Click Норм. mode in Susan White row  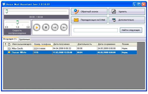coord(125,52)
